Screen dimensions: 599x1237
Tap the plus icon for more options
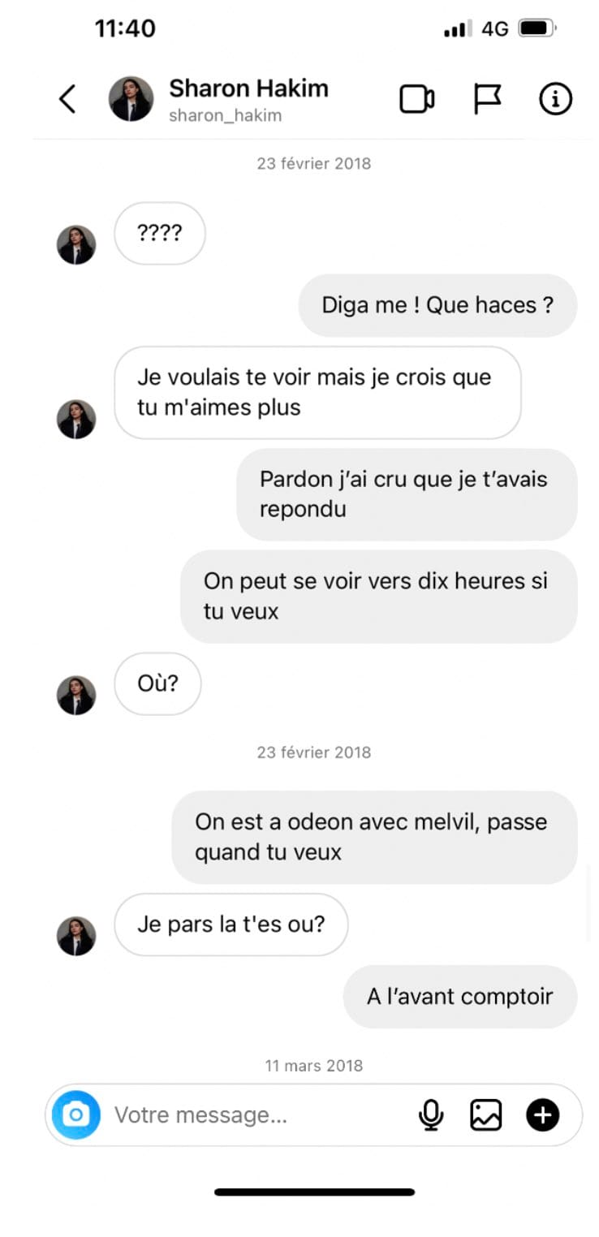(542, 1114)
